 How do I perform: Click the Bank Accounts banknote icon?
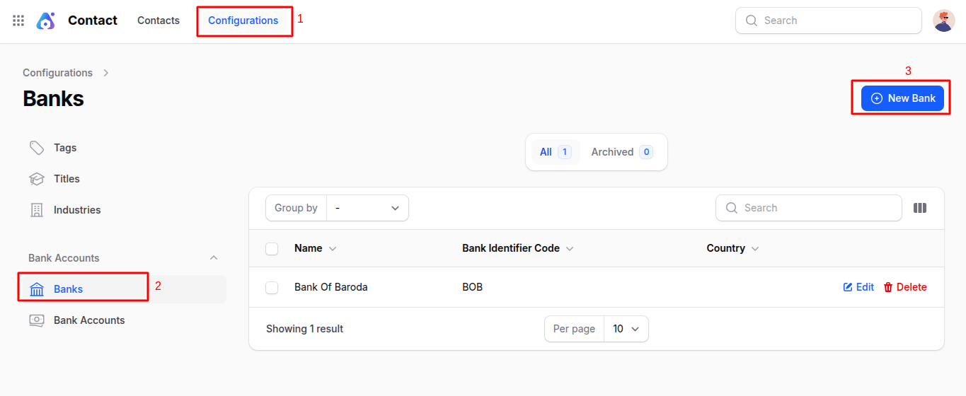pyautogui.click(x=37, y=320)
